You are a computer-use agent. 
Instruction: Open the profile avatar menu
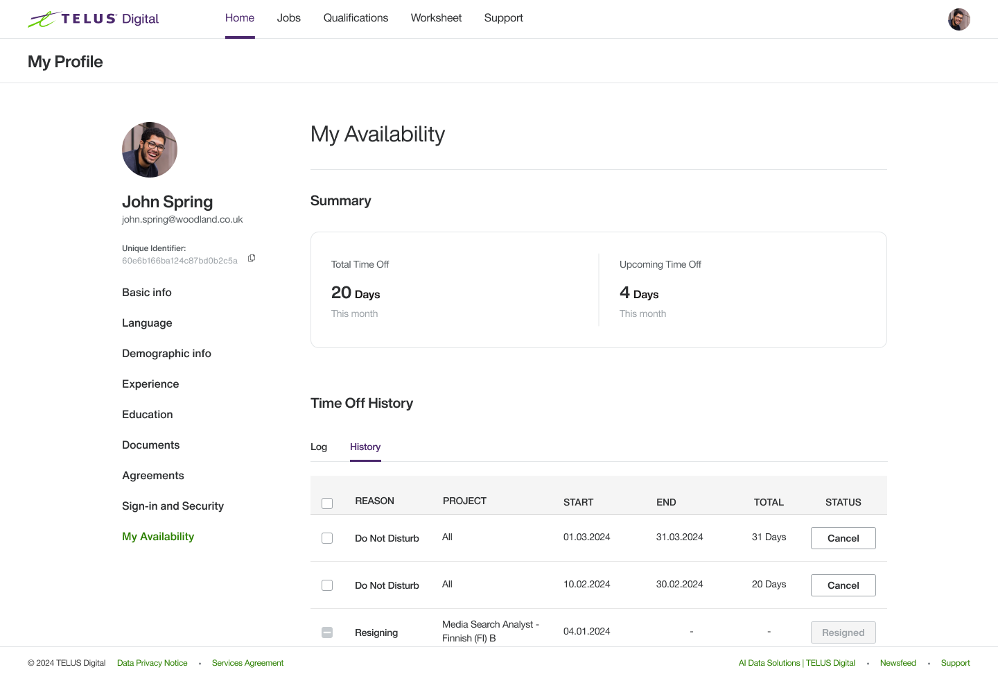click(x=959, y=19)
